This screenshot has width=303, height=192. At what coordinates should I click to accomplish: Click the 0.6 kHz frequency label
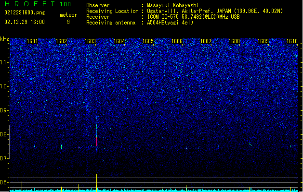(4, 182)
